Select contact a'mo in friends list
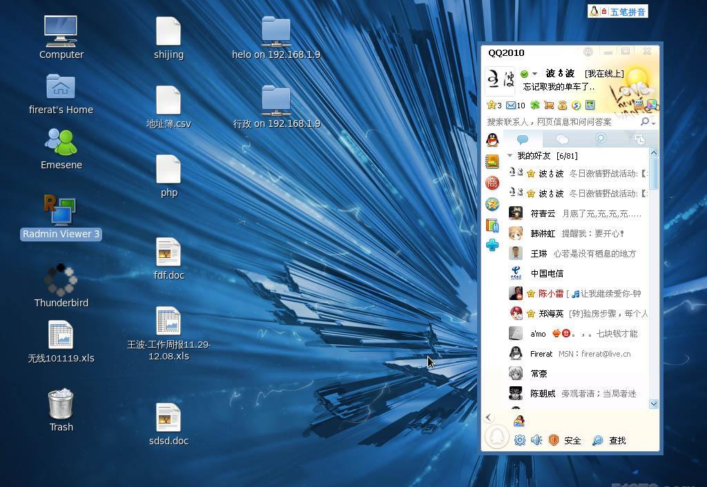The height and width of the screenshot is (487, 707). 577,333
